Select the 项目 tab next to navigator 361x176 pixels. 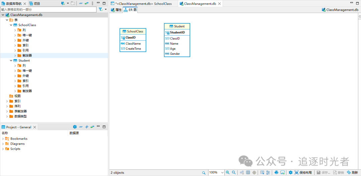tap(35, 3)
